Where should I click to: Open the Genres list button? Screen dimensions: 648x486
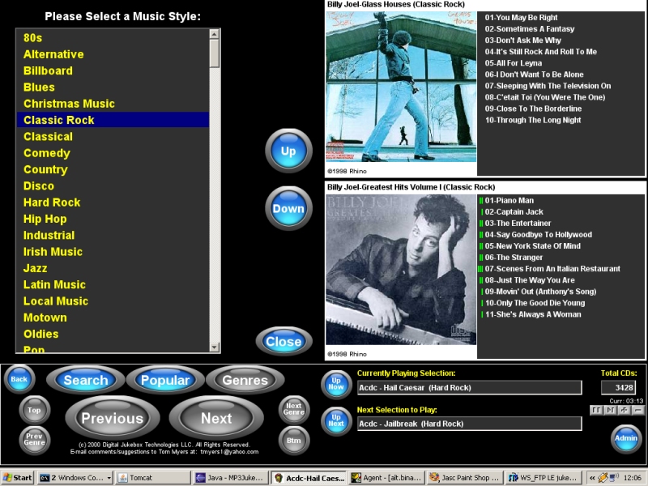(x=245, y=380)
